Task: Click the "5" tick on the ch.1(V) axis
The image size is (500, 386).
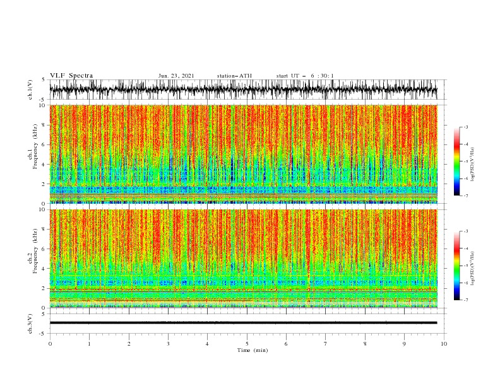Action: point(43,79)
